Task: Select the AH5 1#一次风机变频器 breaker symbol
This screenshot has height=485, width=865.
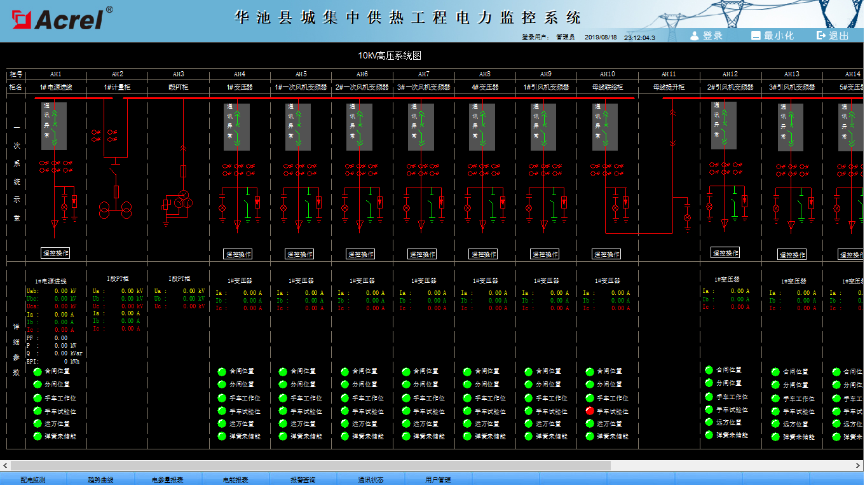Action: (298, 126)
